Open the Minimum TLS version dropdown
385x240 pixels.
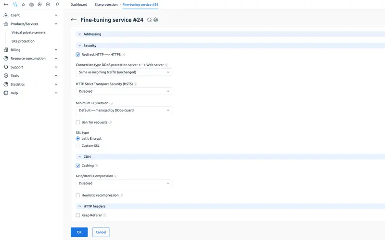click(x=124, y=110)
